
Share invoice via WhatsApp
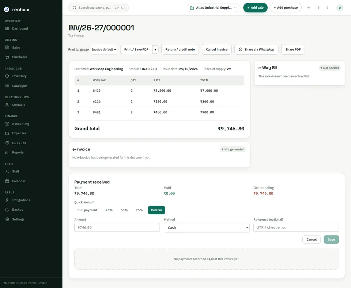(x=256, y=49)
